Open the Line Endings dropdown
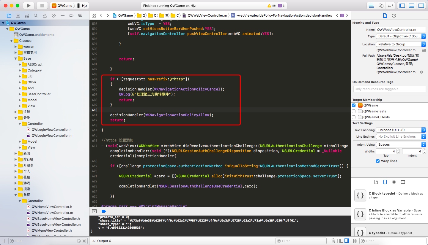This screenshot has width=428, height=245. click(401, 136)
